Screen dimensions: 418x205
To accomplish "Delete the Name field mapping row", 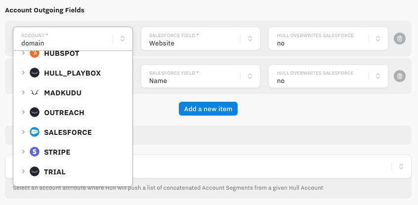I will coord(400,76).
